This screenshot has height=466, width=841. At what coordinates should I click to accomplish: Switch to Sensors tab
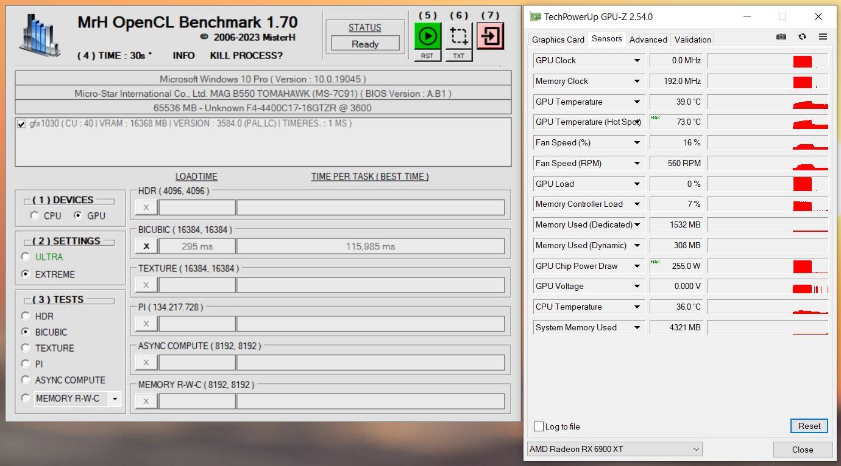tap(606, 38)
